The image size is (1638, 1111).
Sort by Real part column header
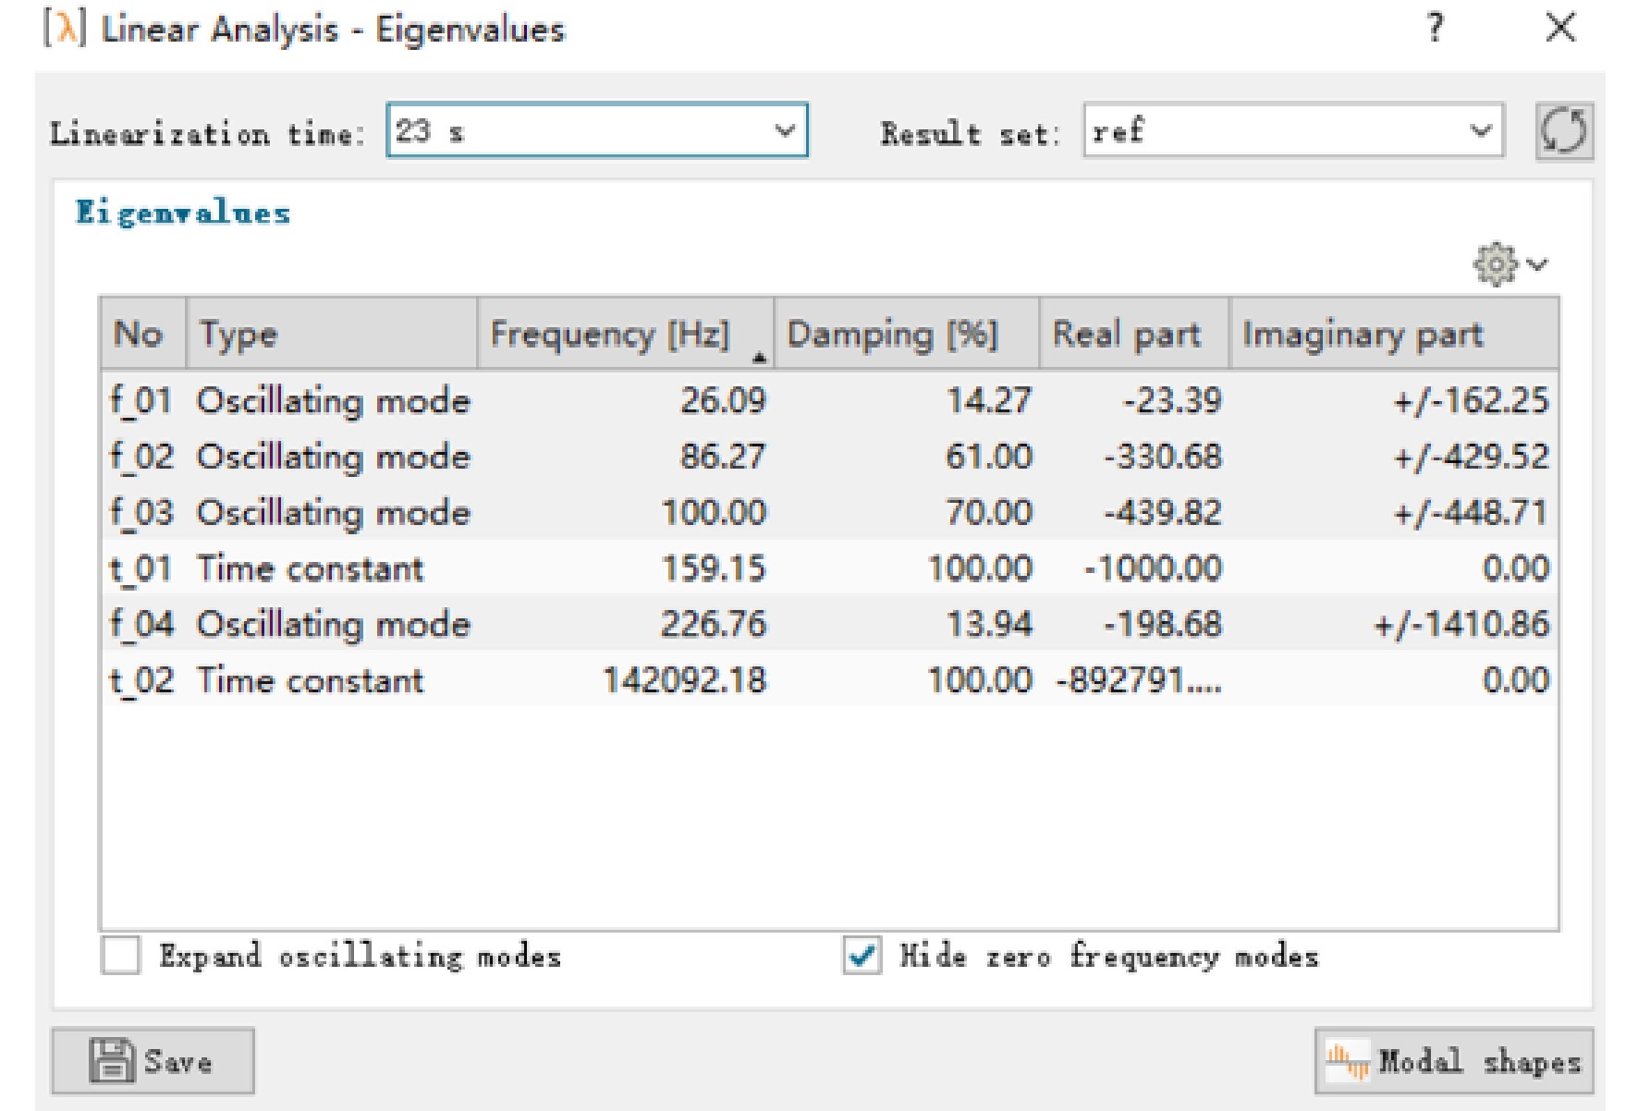[x=1134, y=334]
